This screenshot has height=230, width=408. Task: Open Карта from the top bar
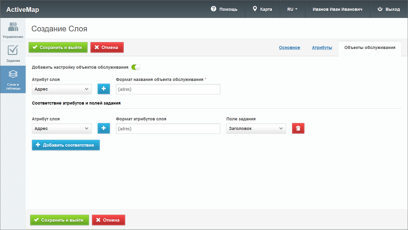click(x=263, y=9)
